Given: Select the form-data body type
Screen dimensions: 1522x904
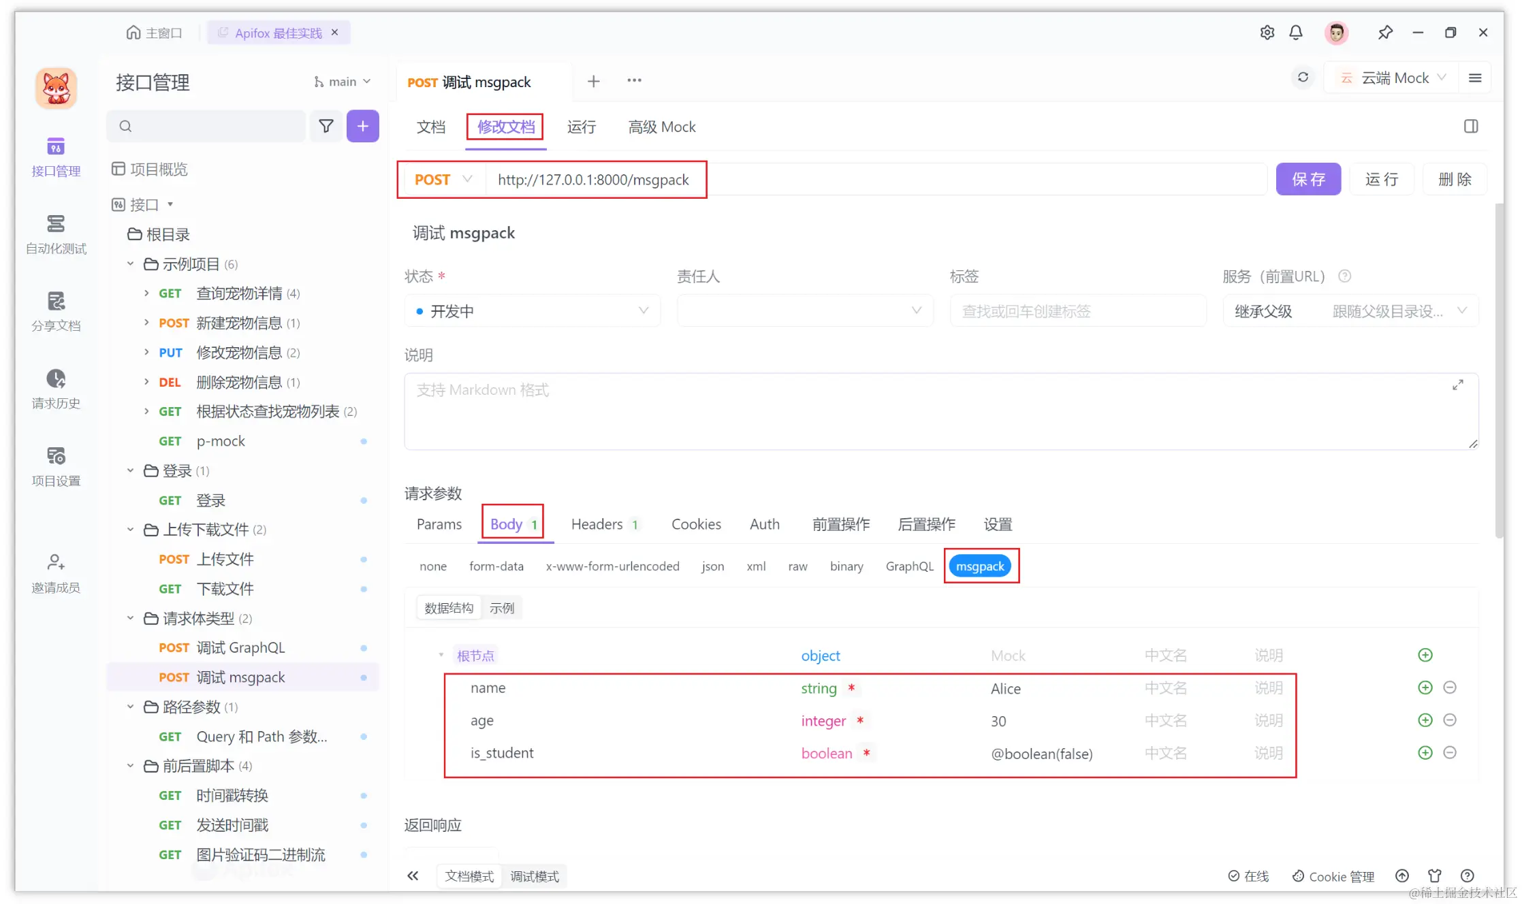Looking at the screenshot, I should point(496,566).
